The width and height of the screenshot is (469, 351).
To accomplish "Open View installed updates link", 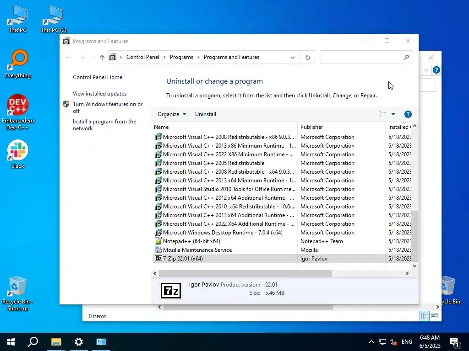I will pos(99,93).
